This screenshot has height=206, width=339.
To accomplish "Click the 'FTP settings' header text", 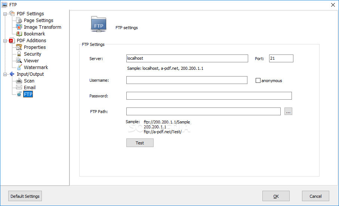I will 126,28.
